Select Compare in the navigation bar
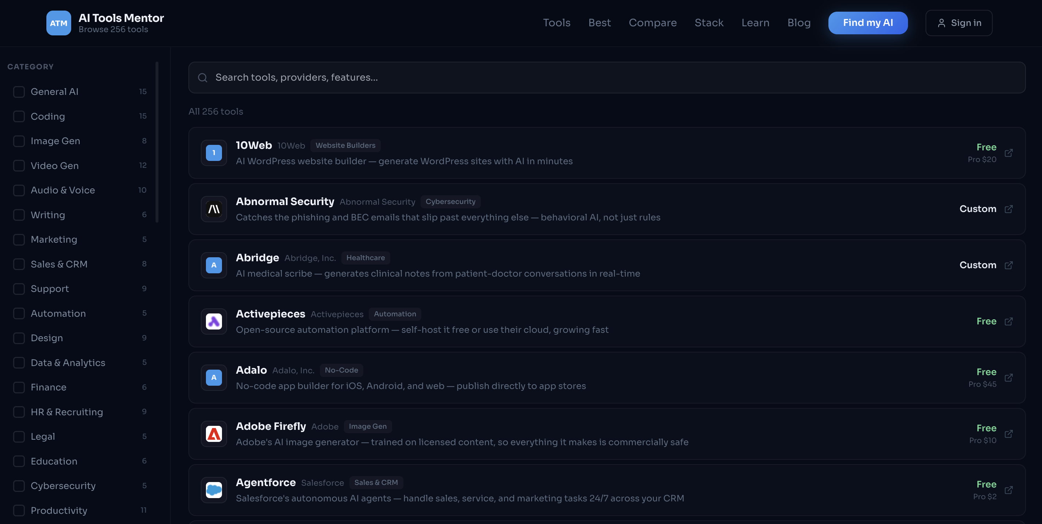Image resolution: width=1042 pixels, height=524 pixels. [652, 23]
